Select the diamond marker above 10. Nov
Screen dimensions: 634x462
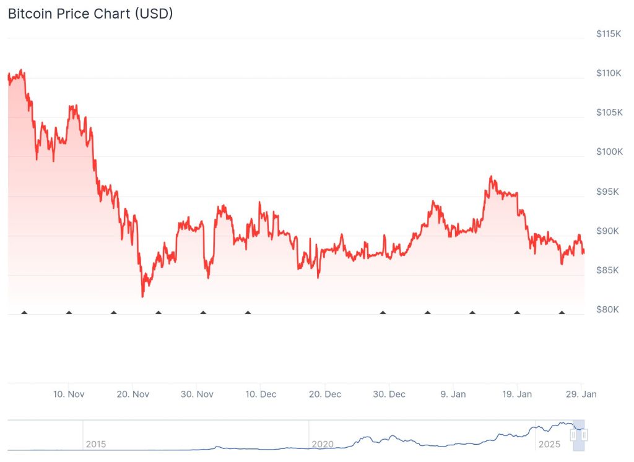(x=69, y=313)
